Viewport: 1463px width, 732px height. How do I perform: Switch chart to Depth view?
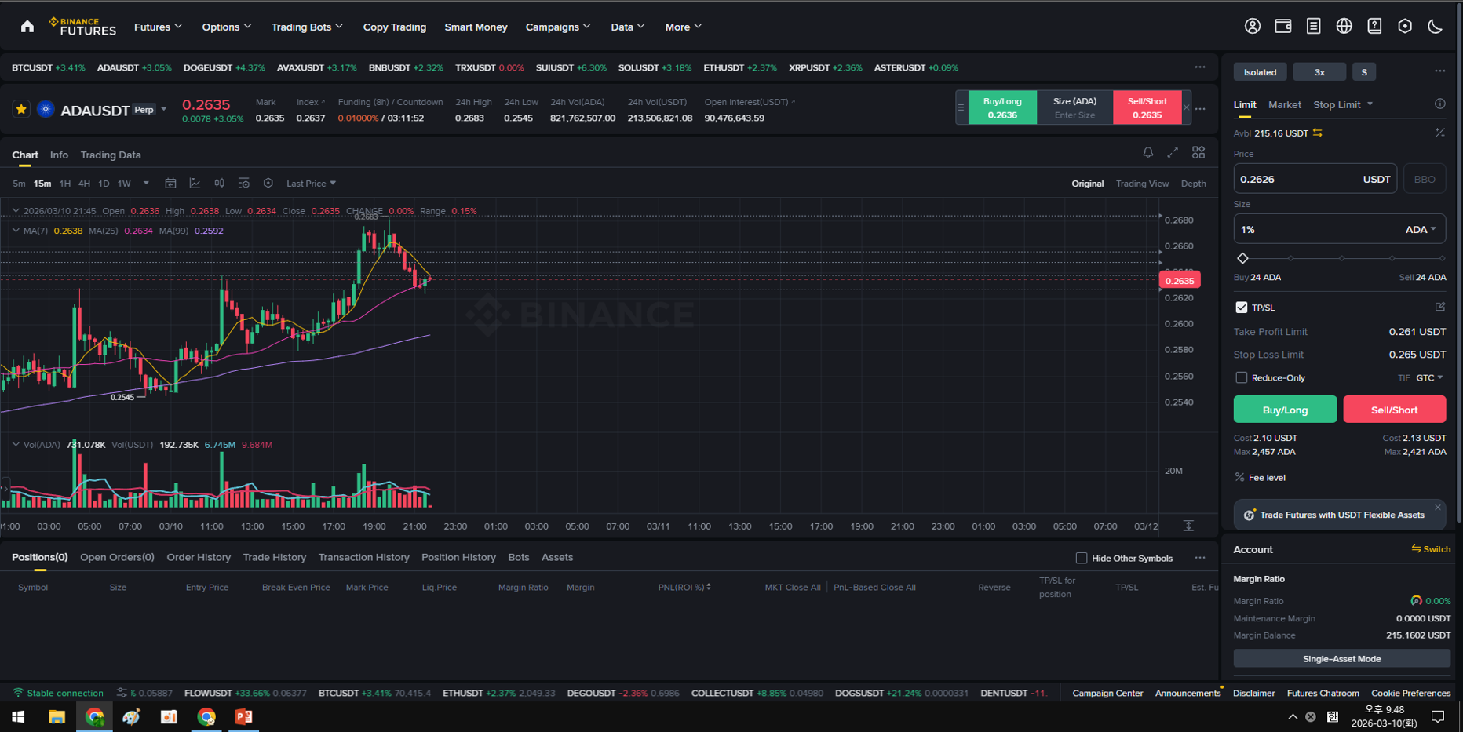click(1193, 184)
